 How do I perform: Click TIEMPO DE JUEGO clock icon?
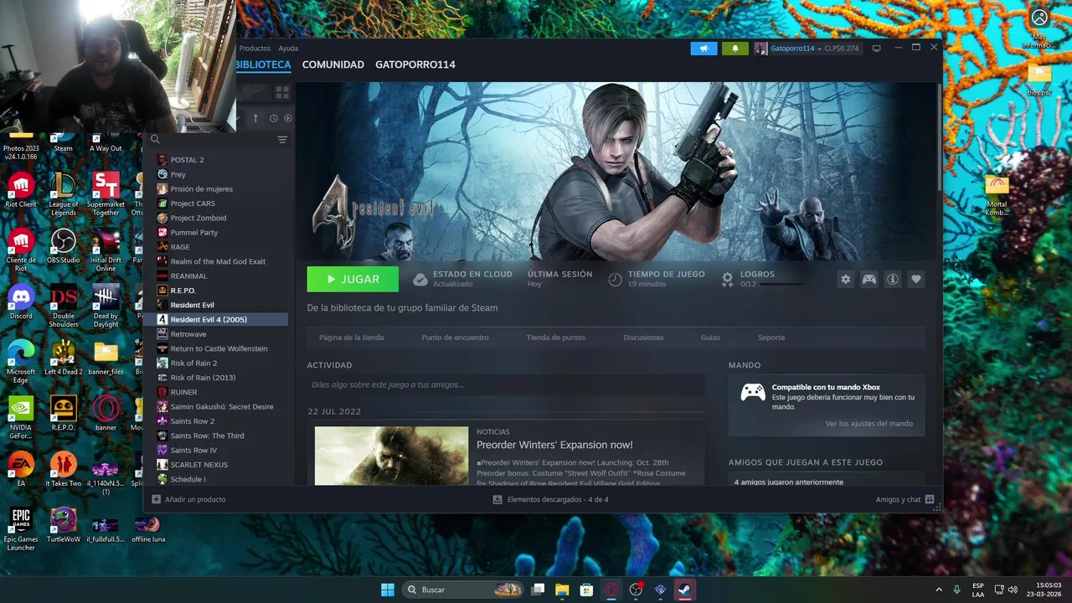[615, 279]
